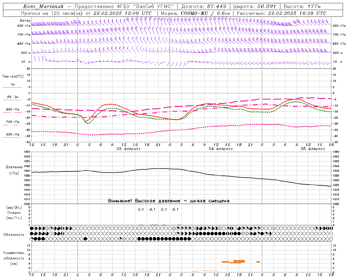Click the '25 февраля' date label

313,149
